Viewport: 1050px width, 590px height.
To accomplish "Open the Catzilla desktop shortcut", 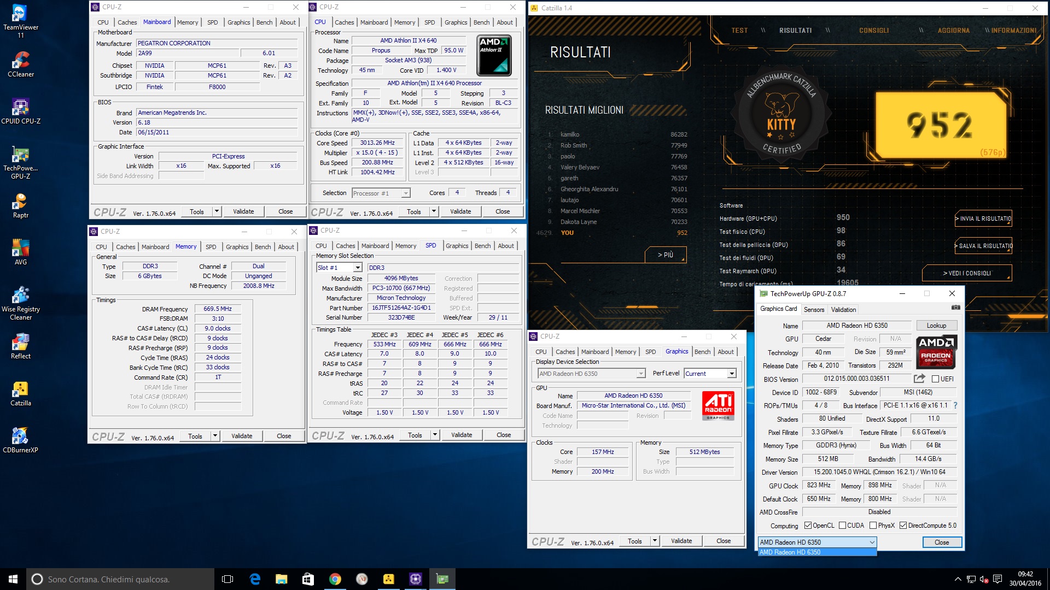I will point(21,393).
